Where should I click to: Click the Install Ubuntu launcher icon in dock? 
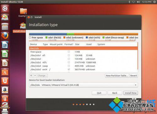coord(5,17)
